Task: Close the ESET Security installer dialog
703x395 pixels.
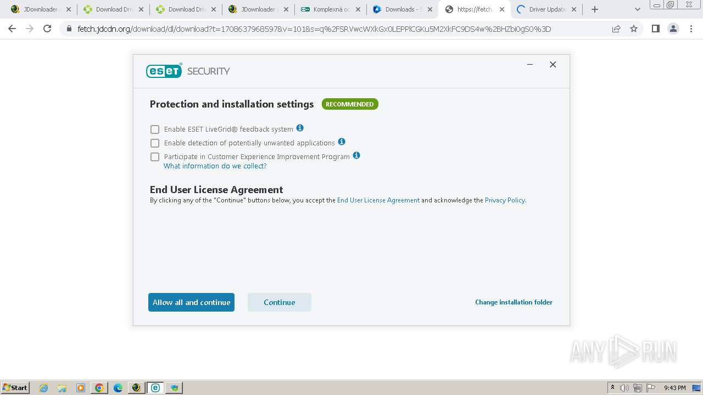Action: coord(553,65)
